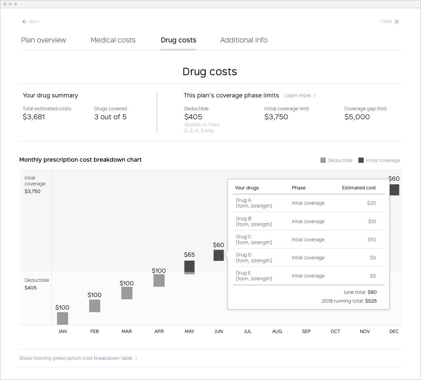Select the Drug costs tab
The image size is (421, 380).
click(x=178, y=40)
